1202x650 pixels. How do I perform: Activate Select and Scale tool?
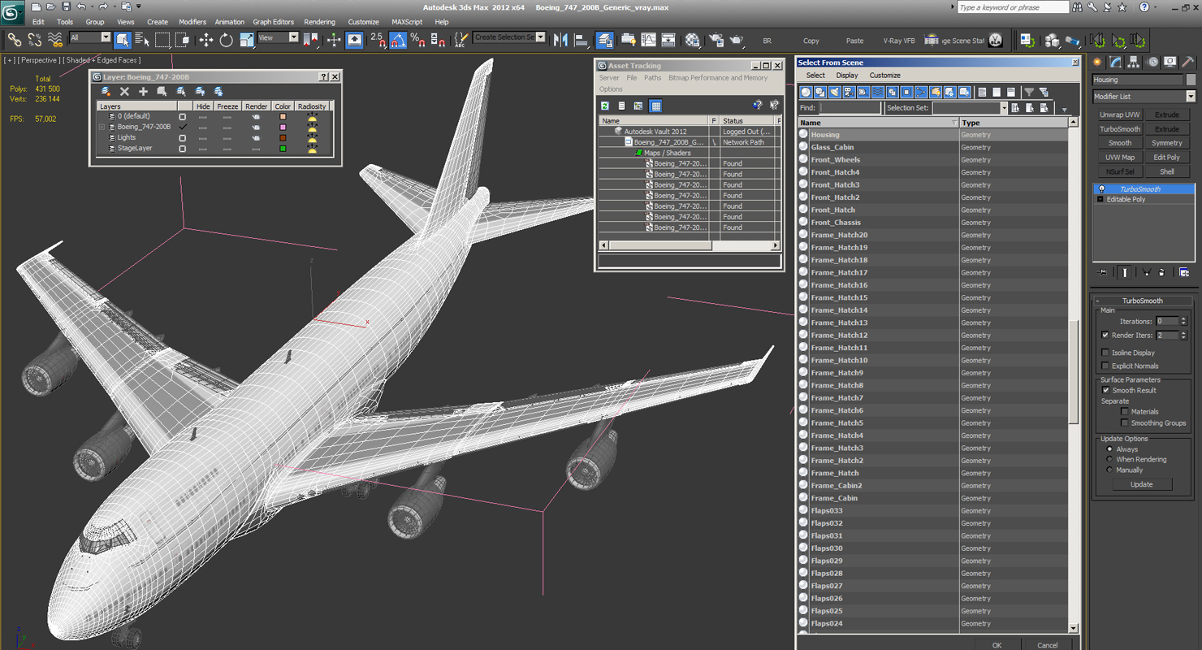click(x=246, y=39)
